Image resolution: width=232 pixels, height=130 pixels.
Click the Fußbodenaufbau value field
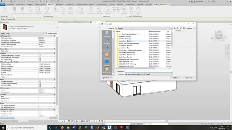46,38
